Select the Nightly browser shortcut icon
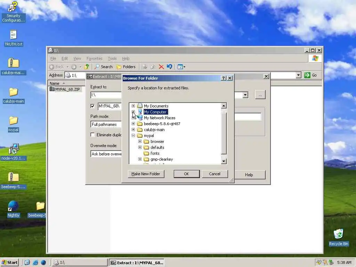The height and width of the screenshot is (267, 356). click(13, 206)
